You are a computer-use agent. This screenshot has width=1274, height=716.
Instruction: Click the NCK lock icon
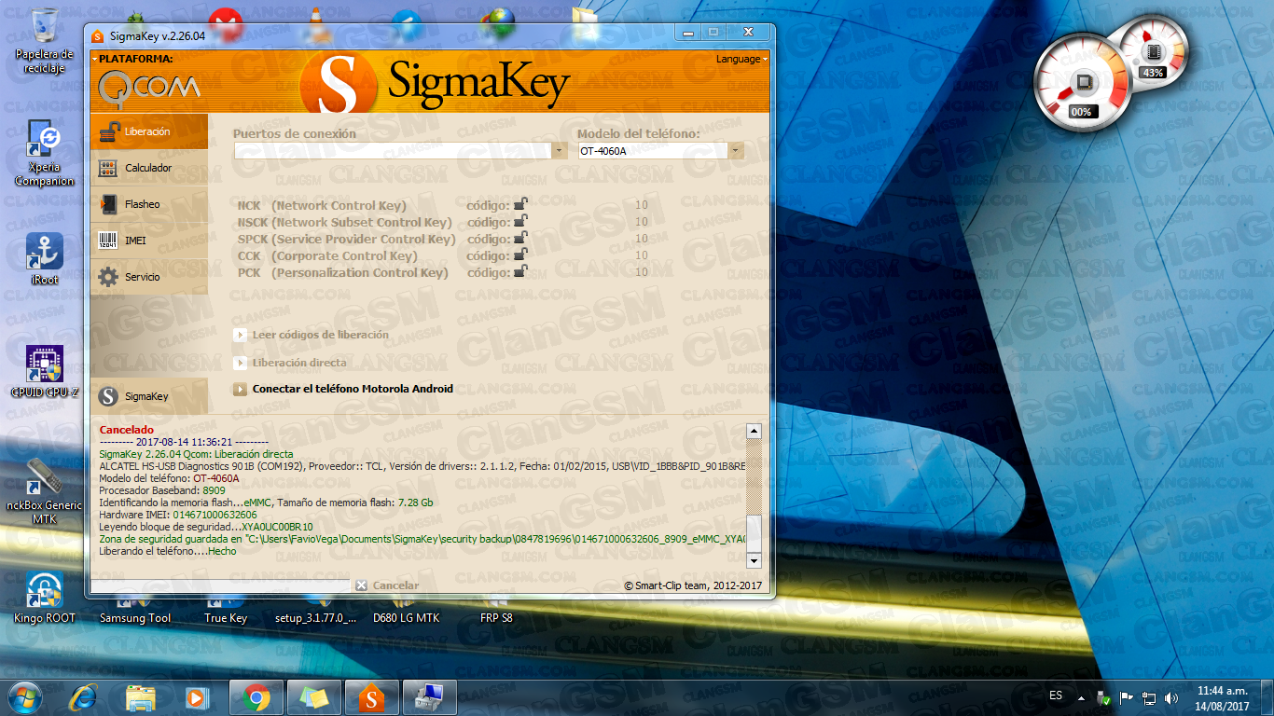[520, 204]
